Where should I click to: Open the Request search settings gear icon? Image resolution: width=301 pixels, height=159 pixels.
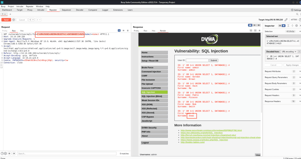[x=5, y=153]
